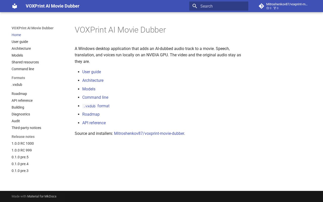Open 0.1.0 pre.4 release notes
This screenshot has height=202, width=323.
(x=20, y=164)
